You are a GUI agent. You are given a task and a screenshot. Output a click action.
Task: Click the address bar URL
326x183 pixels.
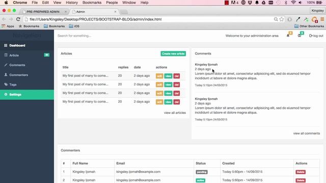pos(96,19)
